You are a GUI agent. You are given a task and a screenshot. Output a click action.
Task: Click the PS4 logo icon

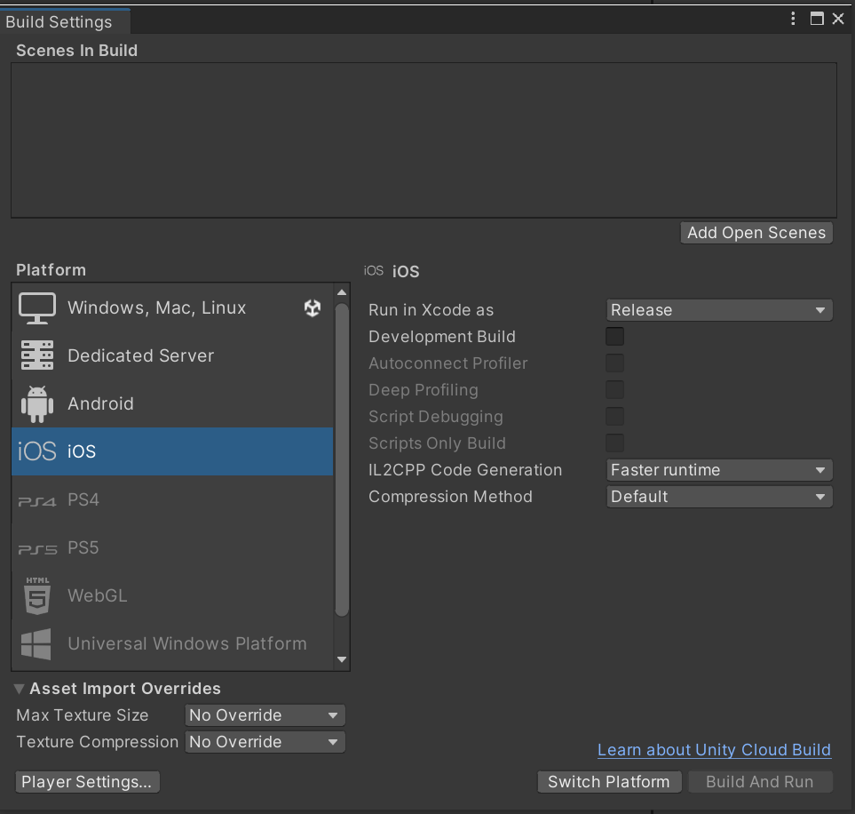(x=37, y=501)
